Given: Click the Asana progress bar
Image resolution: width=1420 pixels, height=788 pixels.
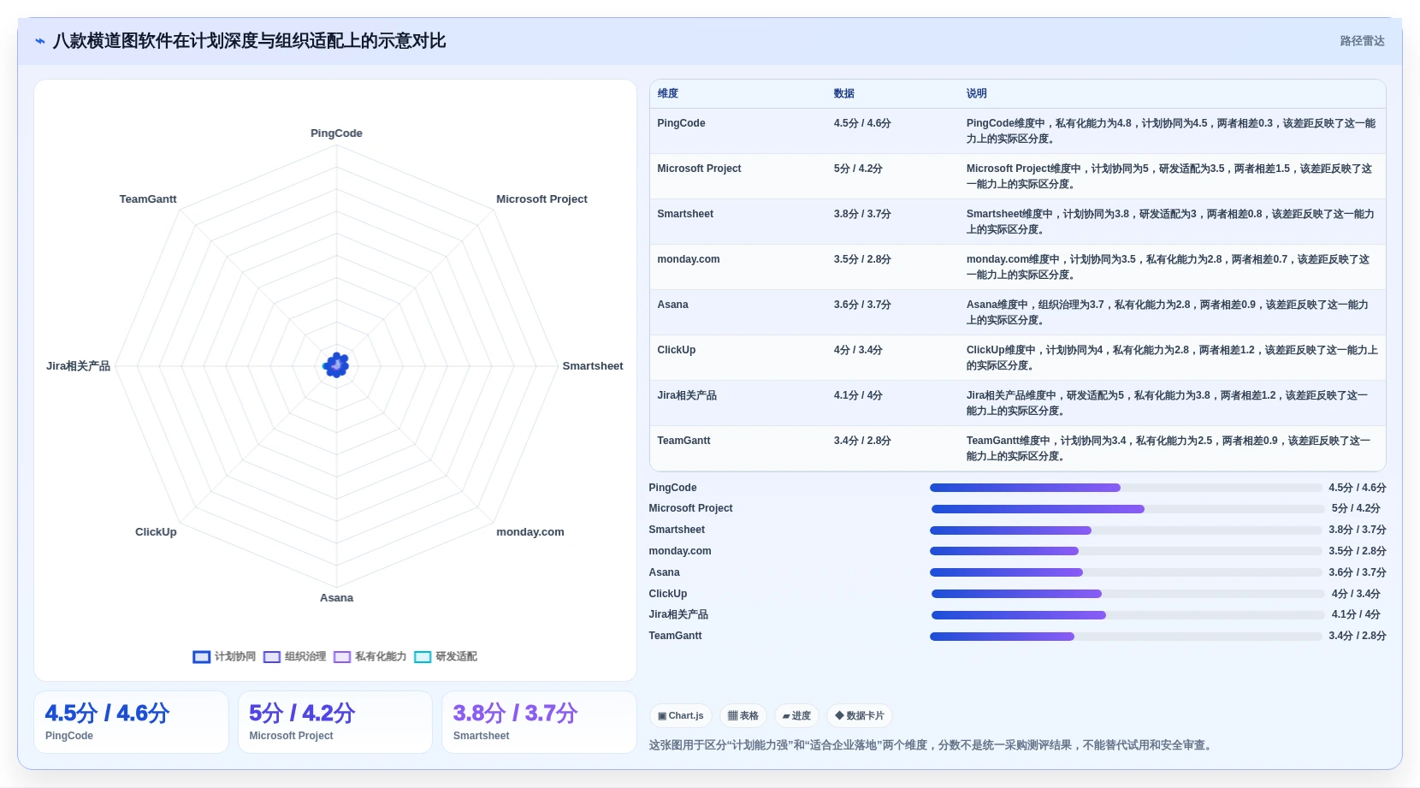Looking at the screenshot, I should click(x=1126, y=572).
